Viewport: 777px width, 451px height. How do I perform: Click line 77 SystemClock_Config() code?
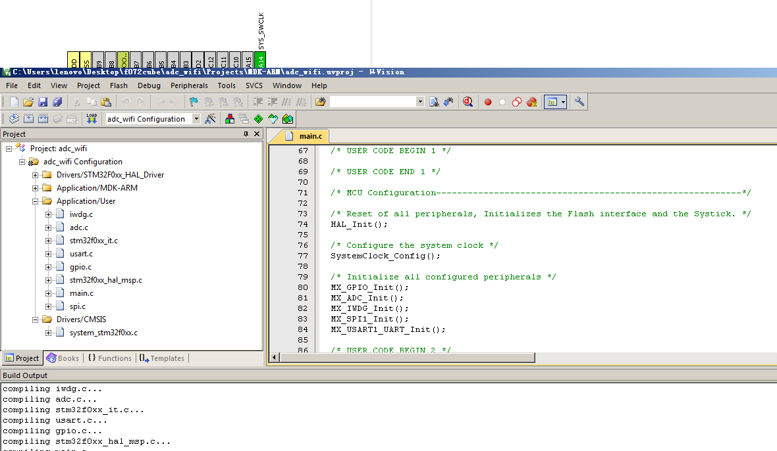[385, 256]
